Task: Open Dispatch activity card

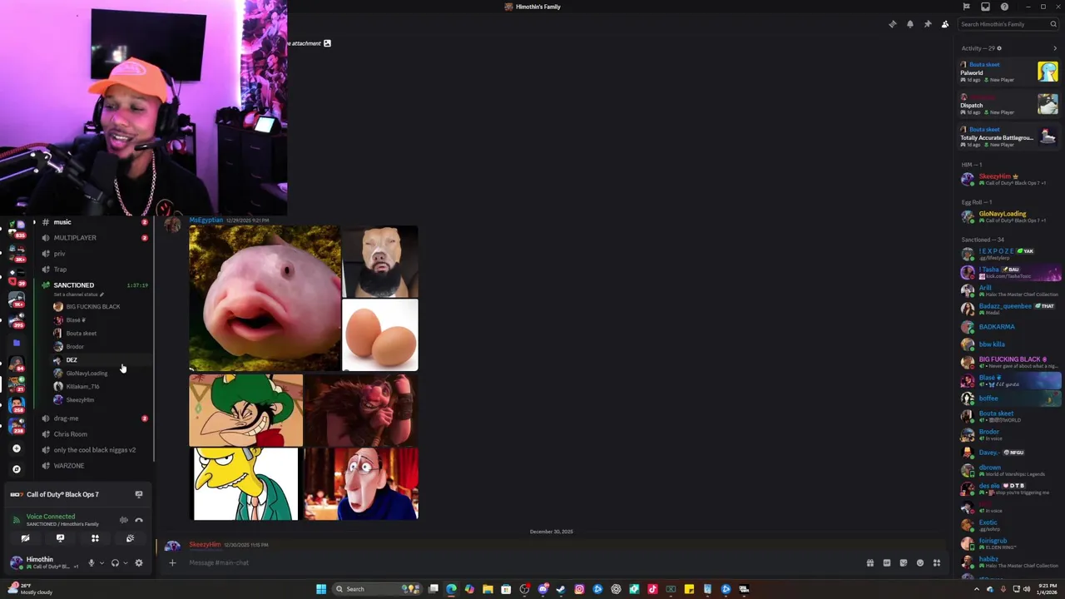Action: coord(1008,105)
